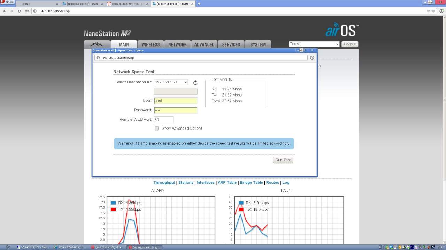
Task: Close the 'линк на 600 метров' tab
Action: pyautogui.click(x=147, y=4)
